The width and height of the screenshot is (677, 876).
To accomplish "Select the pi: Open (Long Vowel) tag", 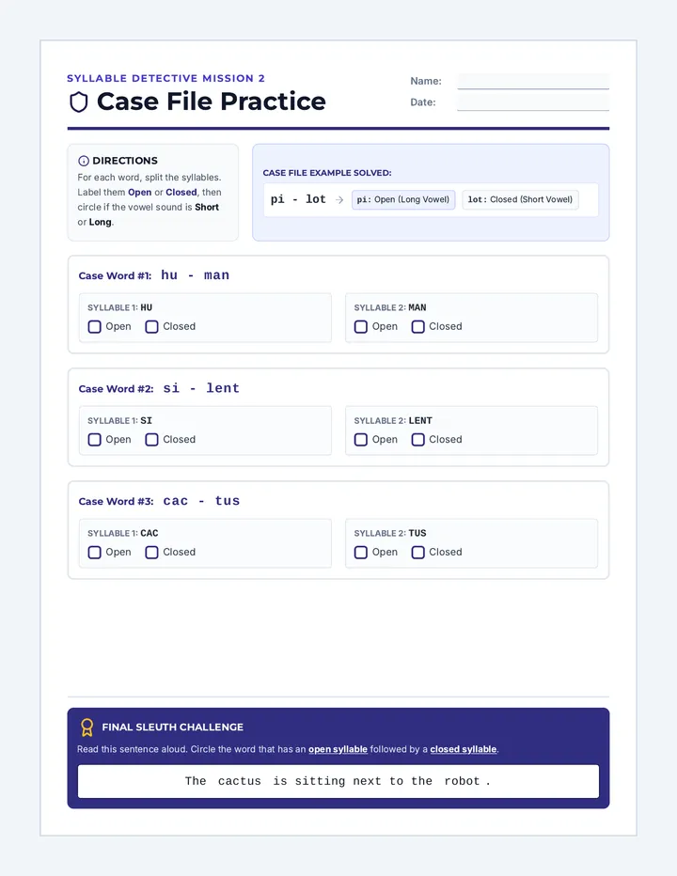I will (403, 199).
